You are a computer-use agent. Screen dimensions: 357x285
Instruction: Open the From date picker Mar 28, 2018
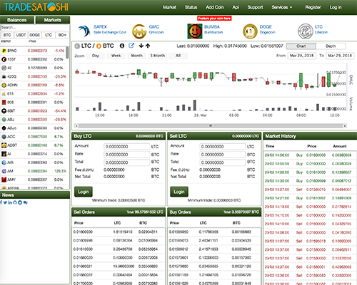(301, 56)
